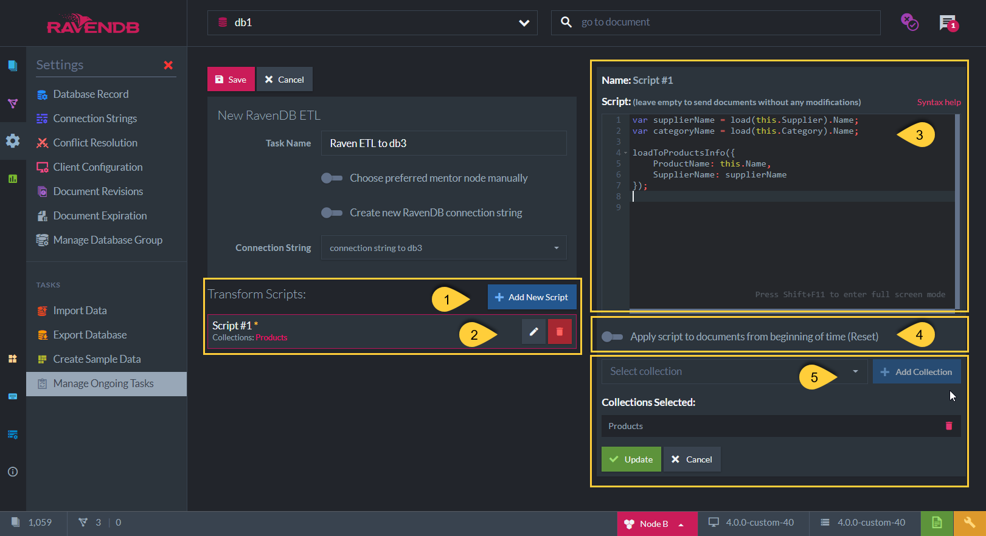
Task: Cancel script editing
Action: [692, 459]
